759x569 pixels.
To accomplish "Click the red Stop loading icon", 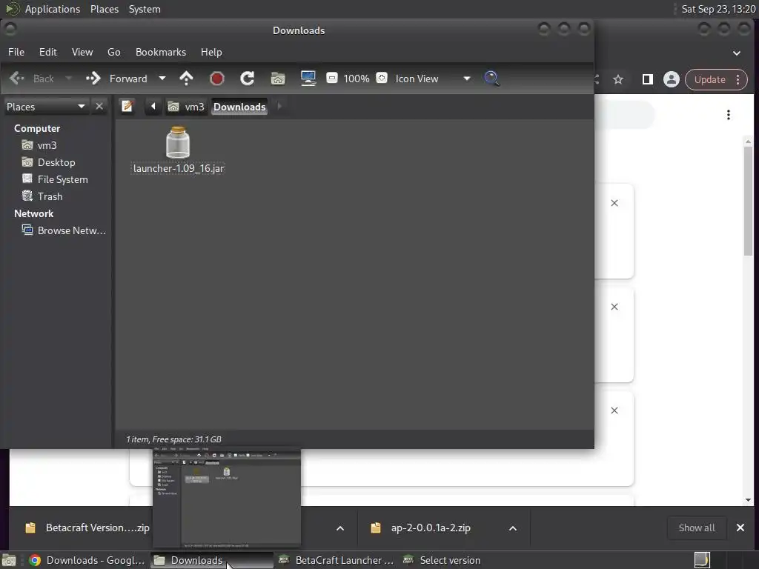I will coord(217,79).
